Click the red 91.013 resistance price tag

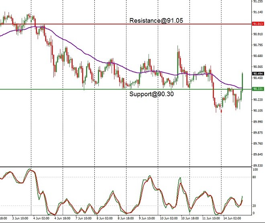click(258, 24)
